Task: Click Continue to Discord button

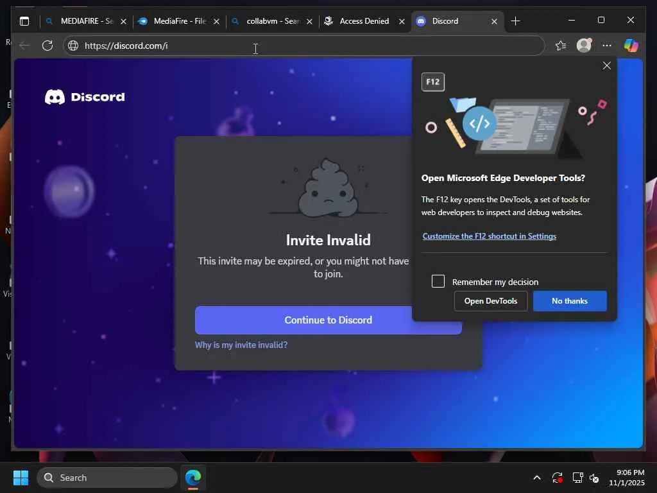Action: (x=303, y=320)
